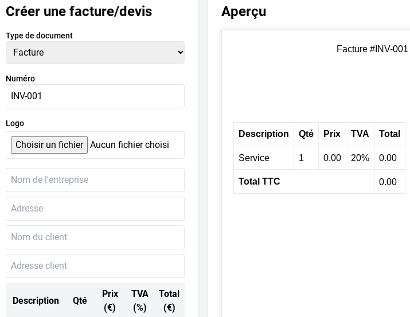
Task: Click the Nom de l'entreprise field
Action: click(x=95, y=180)
